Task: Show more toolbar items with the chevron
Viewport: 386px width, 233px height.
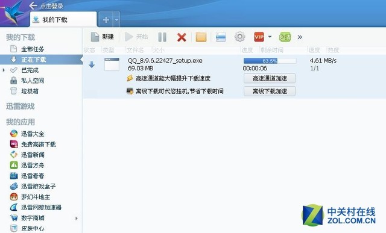Action: pos(300,37)
